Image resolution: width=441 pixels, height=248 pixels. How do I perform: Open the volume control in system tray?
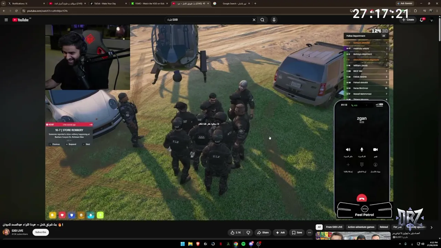(423, 244)
